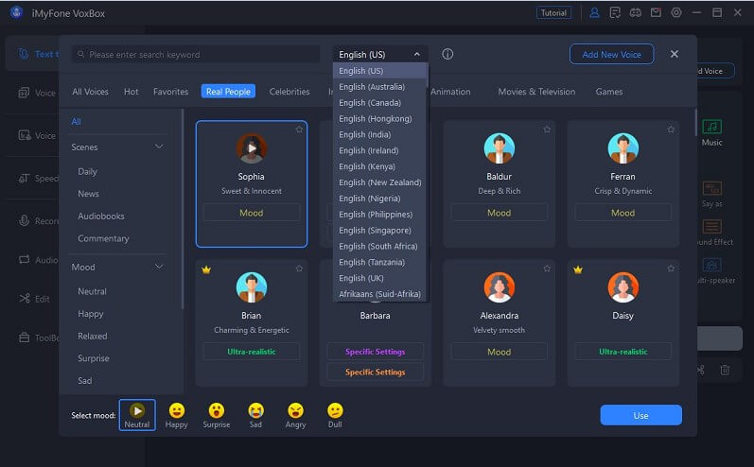Click the filter sidebar scrollbar
Image resolution: width=754 pixels, height=467 pixels.
click(x=183, y=209)
